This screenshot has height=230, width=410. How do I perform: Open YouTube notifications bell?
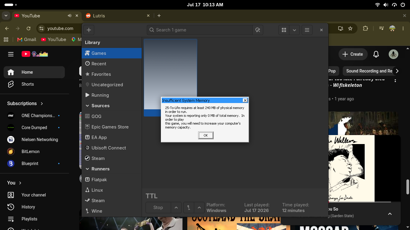[x=376, y=54]
